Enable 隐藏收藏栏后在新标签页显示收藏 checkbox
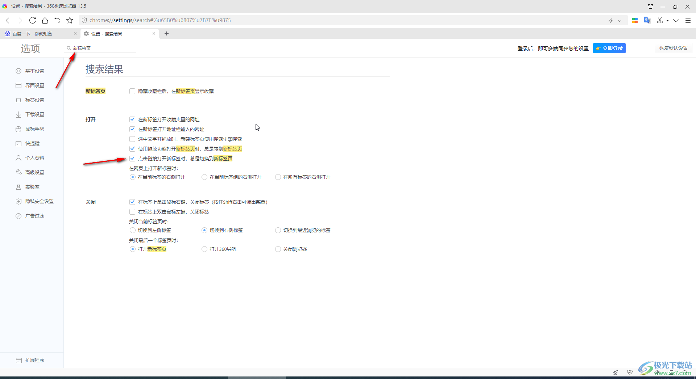 click(x=132, y=91)
